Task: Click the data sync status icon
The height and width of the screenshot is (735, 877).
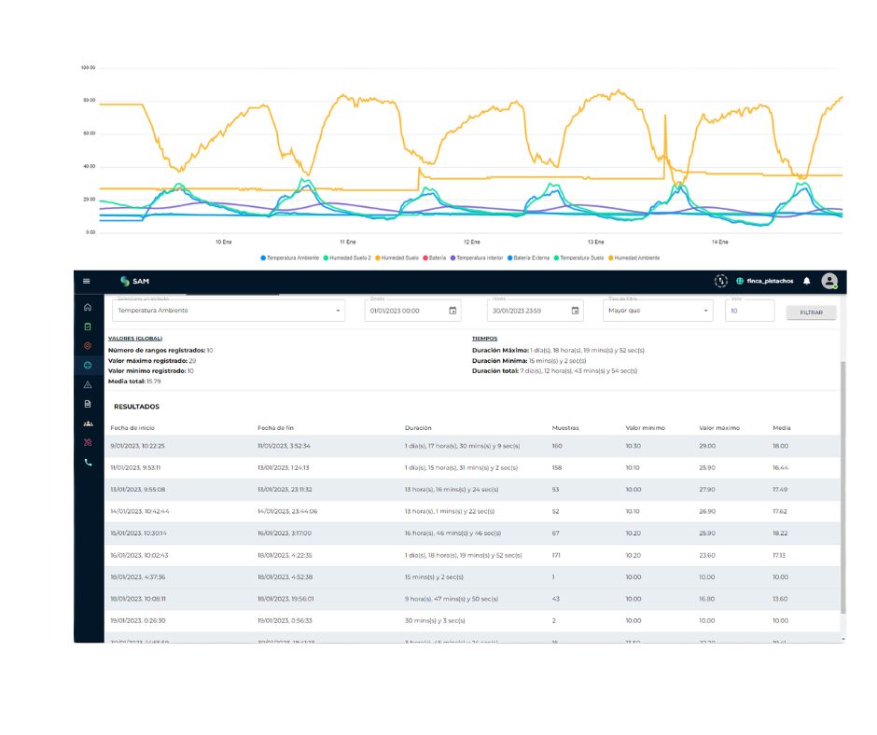Action: (720, 281)
